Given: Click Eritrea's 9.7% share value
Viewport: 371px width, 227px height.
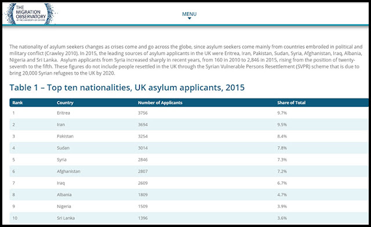Looking at the screenshot, I should [x=282, y=113].
